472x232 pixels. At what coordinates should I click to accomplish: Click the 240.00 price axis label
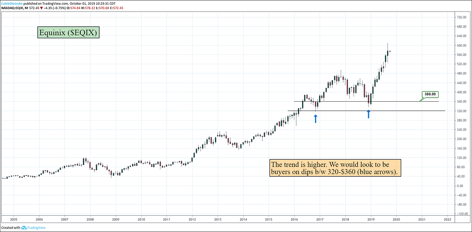[x=462, y=130]
